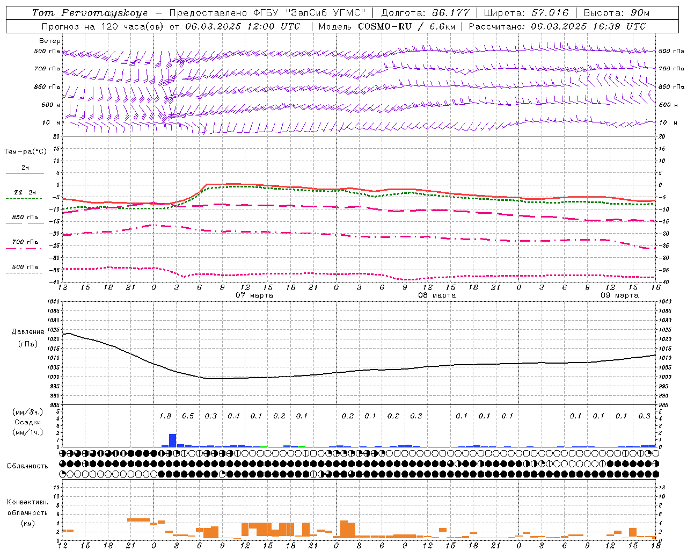
Task: Click the '(мм/3ч.)' precipitation unit label
Action: point(27,412)
